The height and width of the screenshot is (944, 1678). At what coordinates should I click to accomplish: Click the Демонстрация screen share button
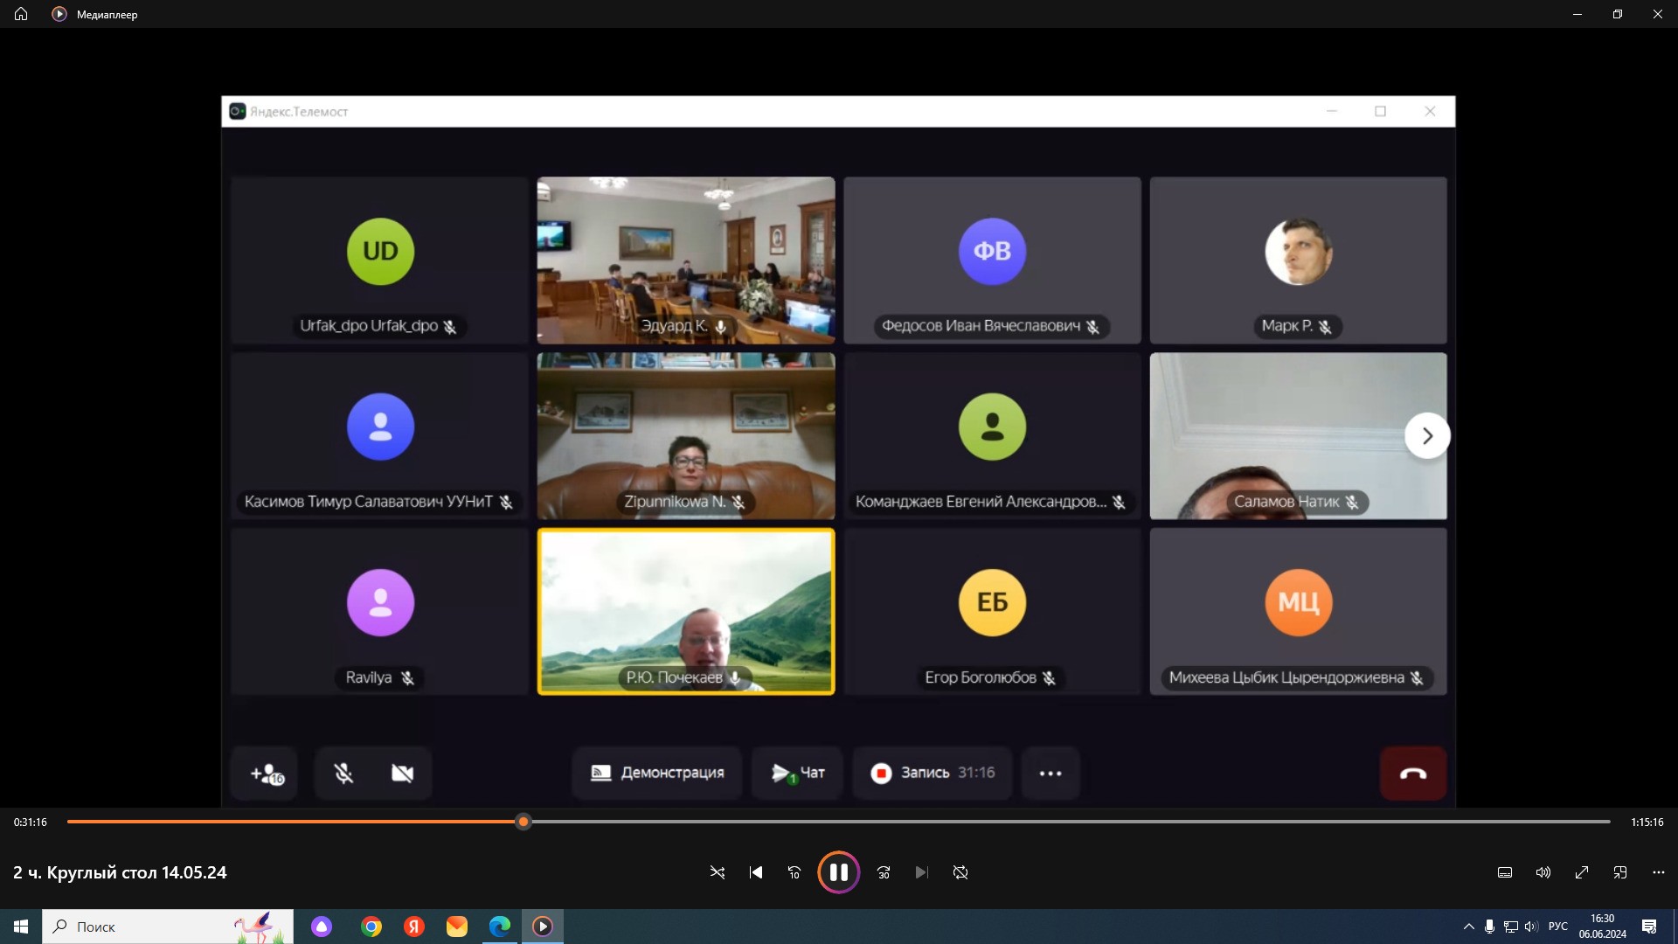coord(657,774)
